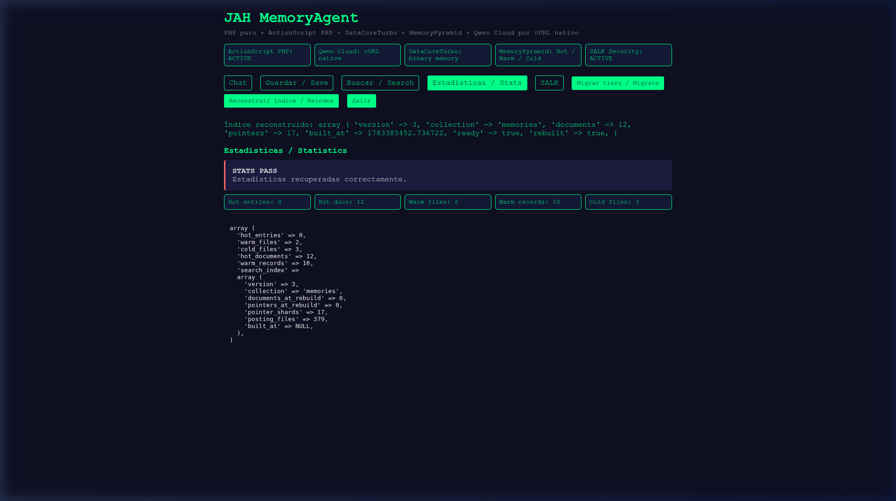Click SALK Security: ACTIVE badge
This screenshot has height=501, width=896.
click(x=628, y=55)
